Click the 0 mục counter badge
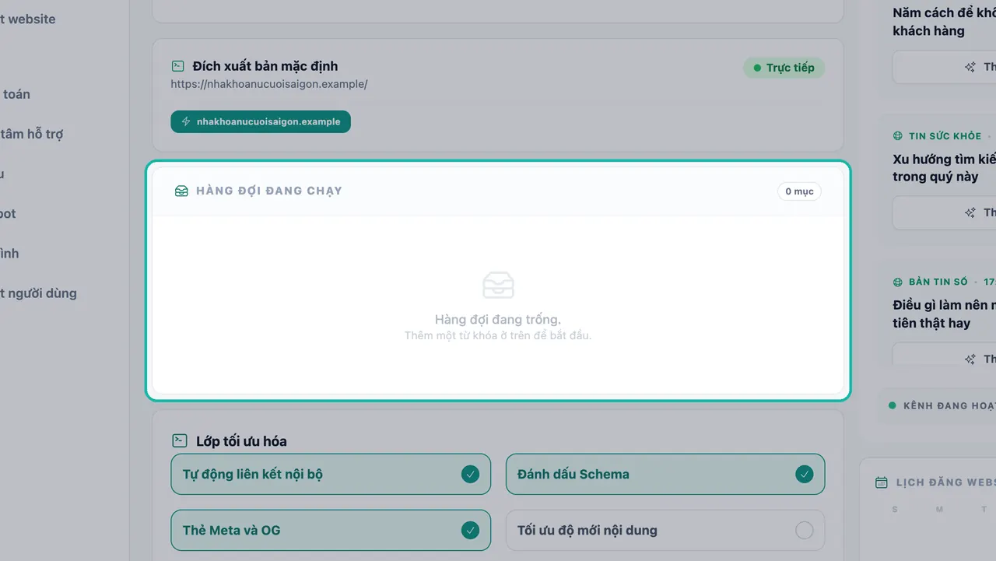This screenshot has height=561, width=996. click(799, 191)
